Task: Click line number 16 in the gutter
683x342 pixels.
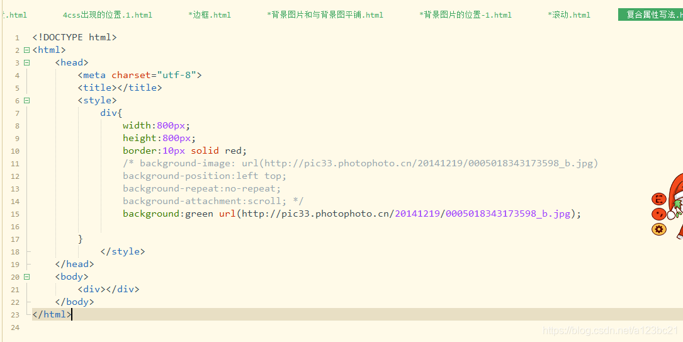Action: [15, 227]
